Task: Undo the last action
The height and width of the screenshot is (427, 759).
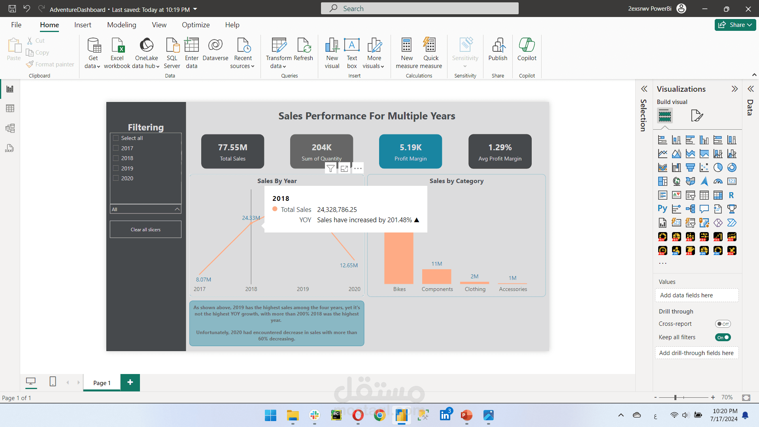Action: coord(27,9)
